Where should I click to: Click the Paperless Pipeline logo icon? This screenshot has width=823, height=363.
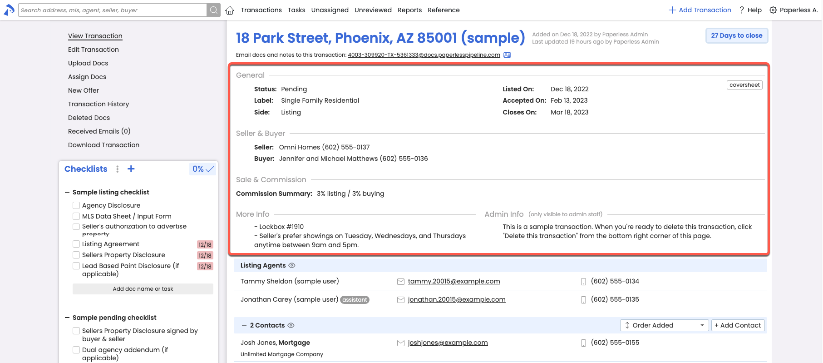[x=9, y=10]
